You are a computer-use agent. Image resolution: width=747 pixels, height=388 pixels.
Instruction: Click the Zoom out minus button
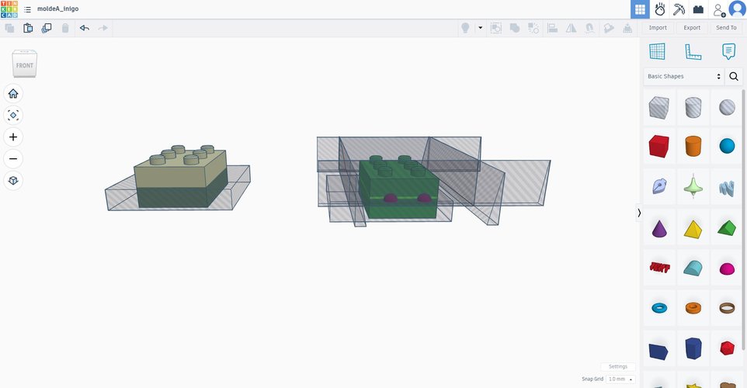(13, 159)
